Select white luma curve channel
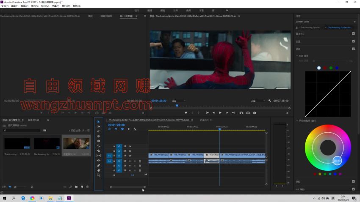This screenshot has height=202, width=360. pyautogui.click(x=318, y=68)
